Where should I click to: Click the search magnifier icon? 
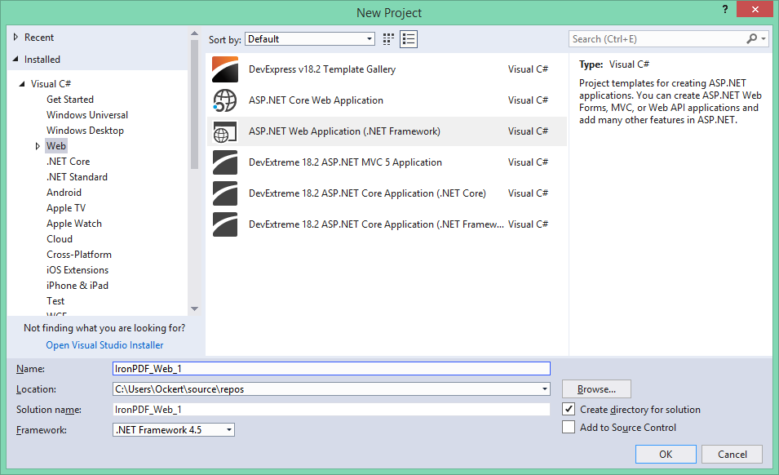click(x=752, y=38)
